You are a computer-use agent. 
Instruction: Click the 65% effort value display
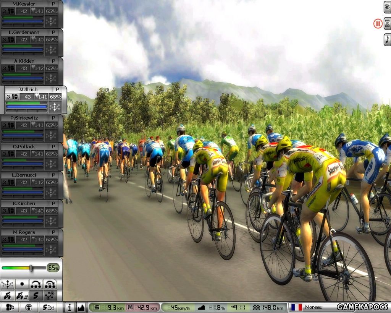coord(53,268)
